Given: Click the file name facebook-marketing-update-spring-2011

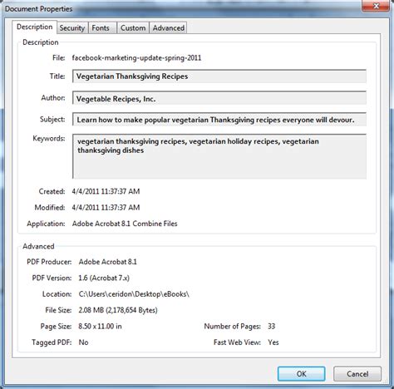Looking at the screenshot, I should click(x=136, y=58).
